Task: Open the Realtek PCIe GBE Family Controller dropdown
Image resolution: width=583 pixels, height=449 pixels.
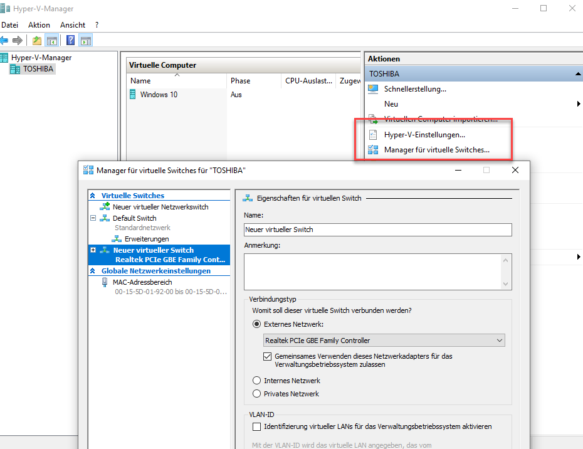Action: point(384,341)
